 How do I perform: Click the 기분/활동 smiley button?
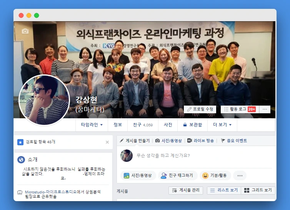tap(215, 175)
